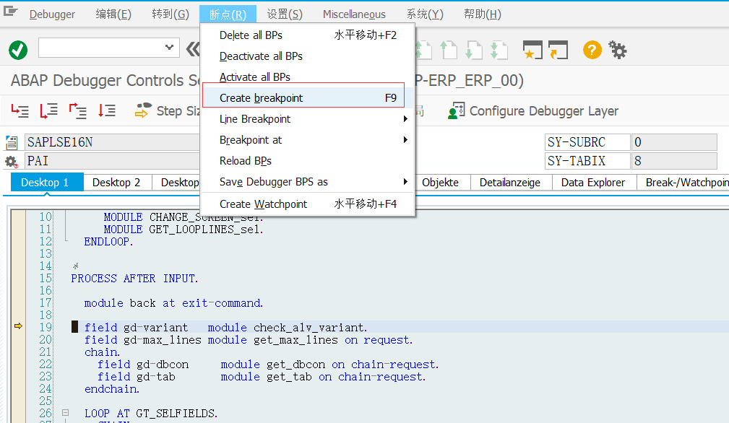Switch to the Desktop 2 tab
The width and height of the screenshot is (729, 423).
tap(116, 182)
